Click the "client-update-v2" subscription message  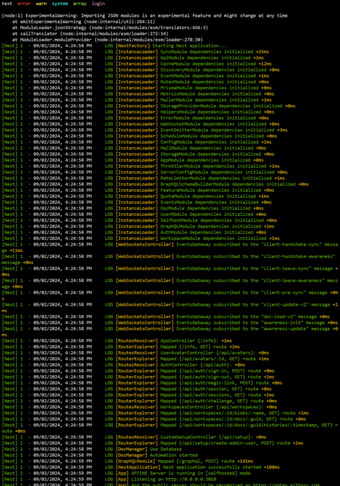pyautogui.click(x=170, y=308)
